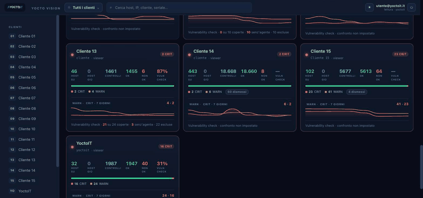Click the red status dot of Cliente 13

(x=72, y=54)
